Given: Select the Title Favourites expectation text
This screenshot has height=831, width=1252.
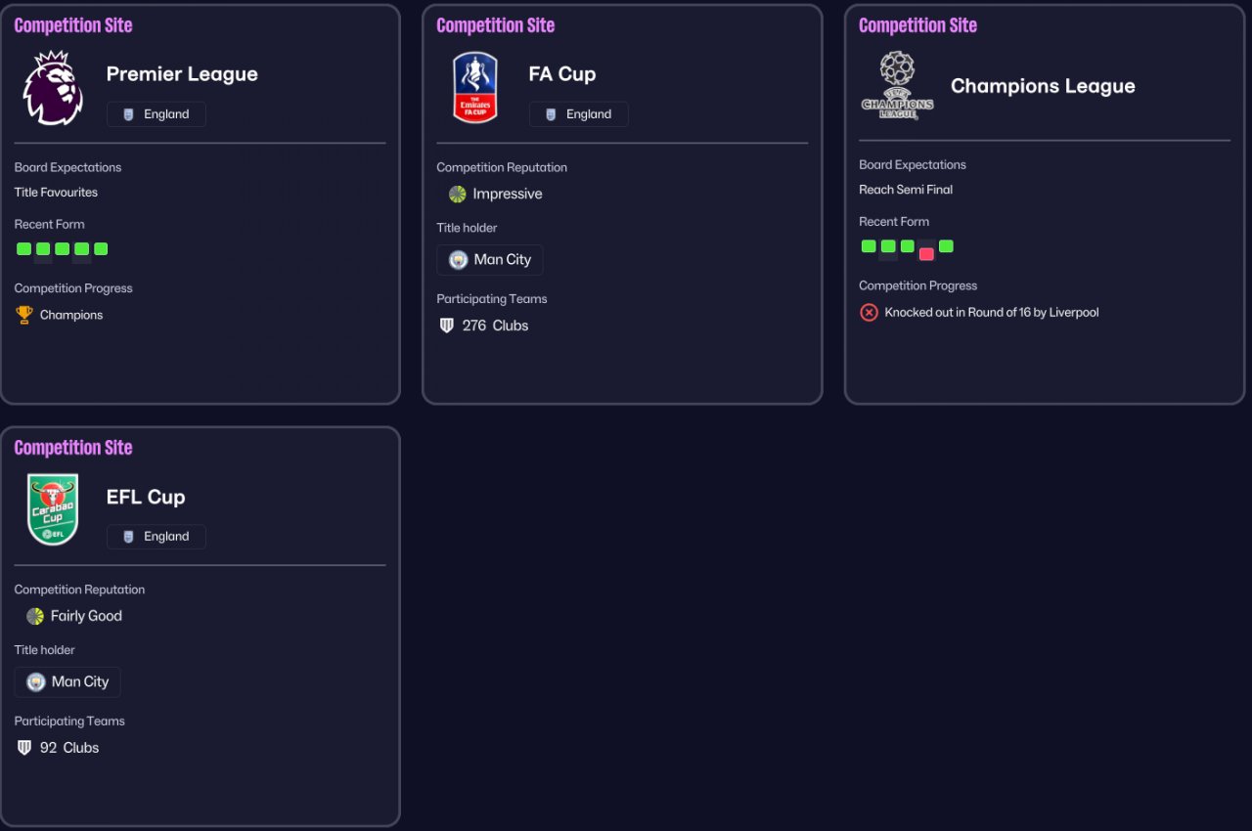Looking at the screenshot, I should [x=56, y=193].
